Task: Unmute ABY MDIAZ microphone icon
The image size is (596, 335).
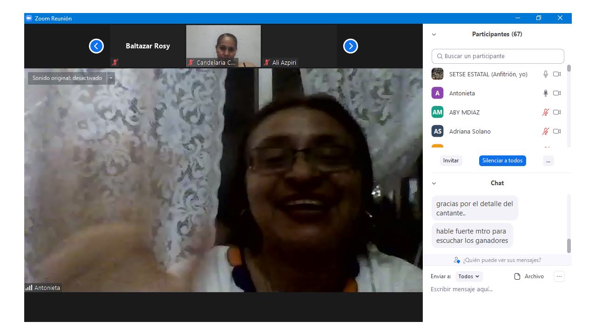Action: click(x=546, y=112)
